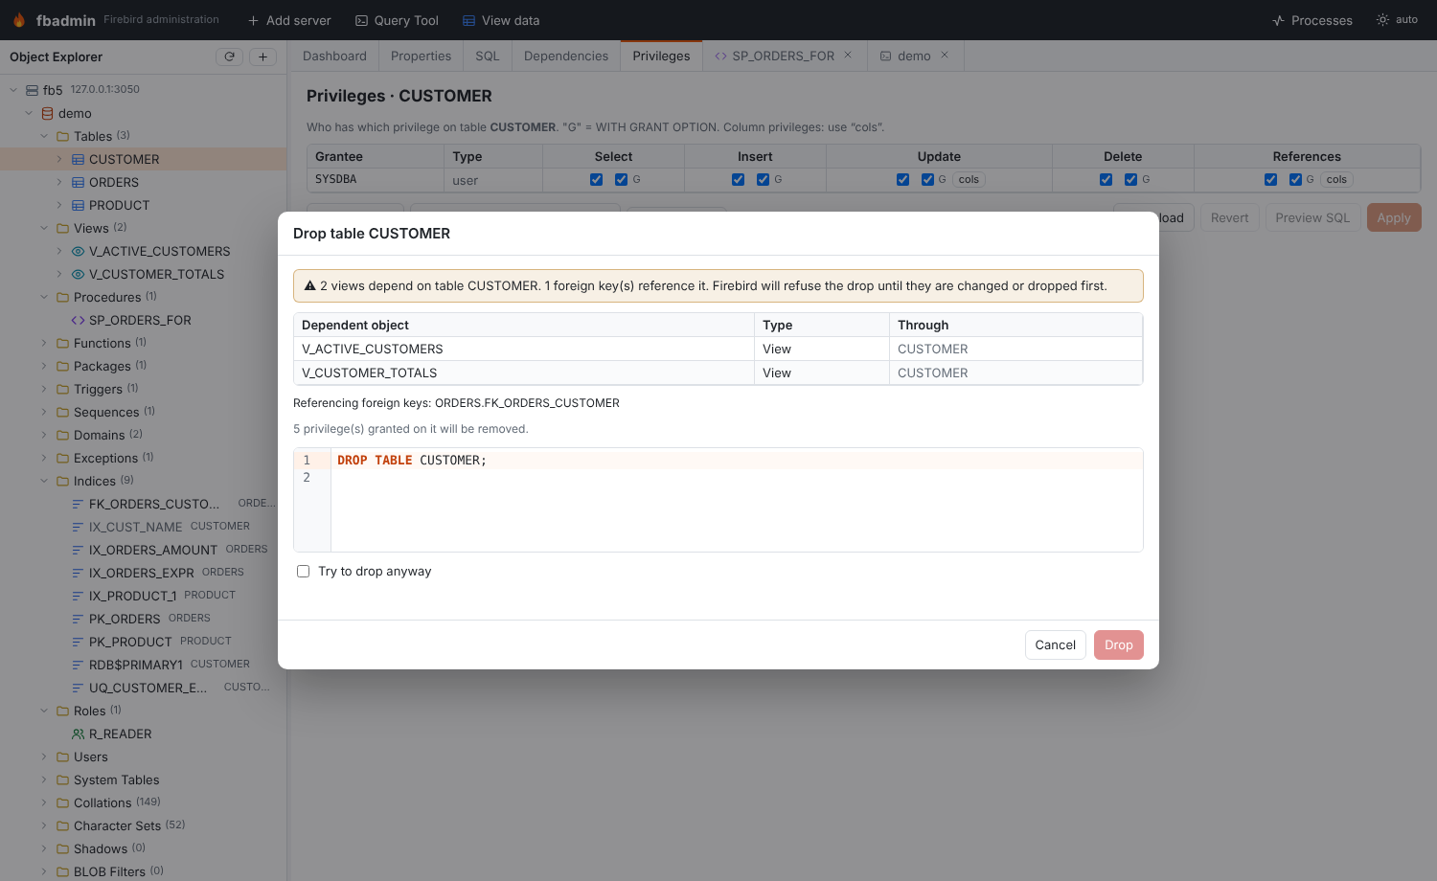This screenshot has width=1437, height=881.
Task: Click inside the DROP TABLE SQL editor
Action: [x=736, y=500]
